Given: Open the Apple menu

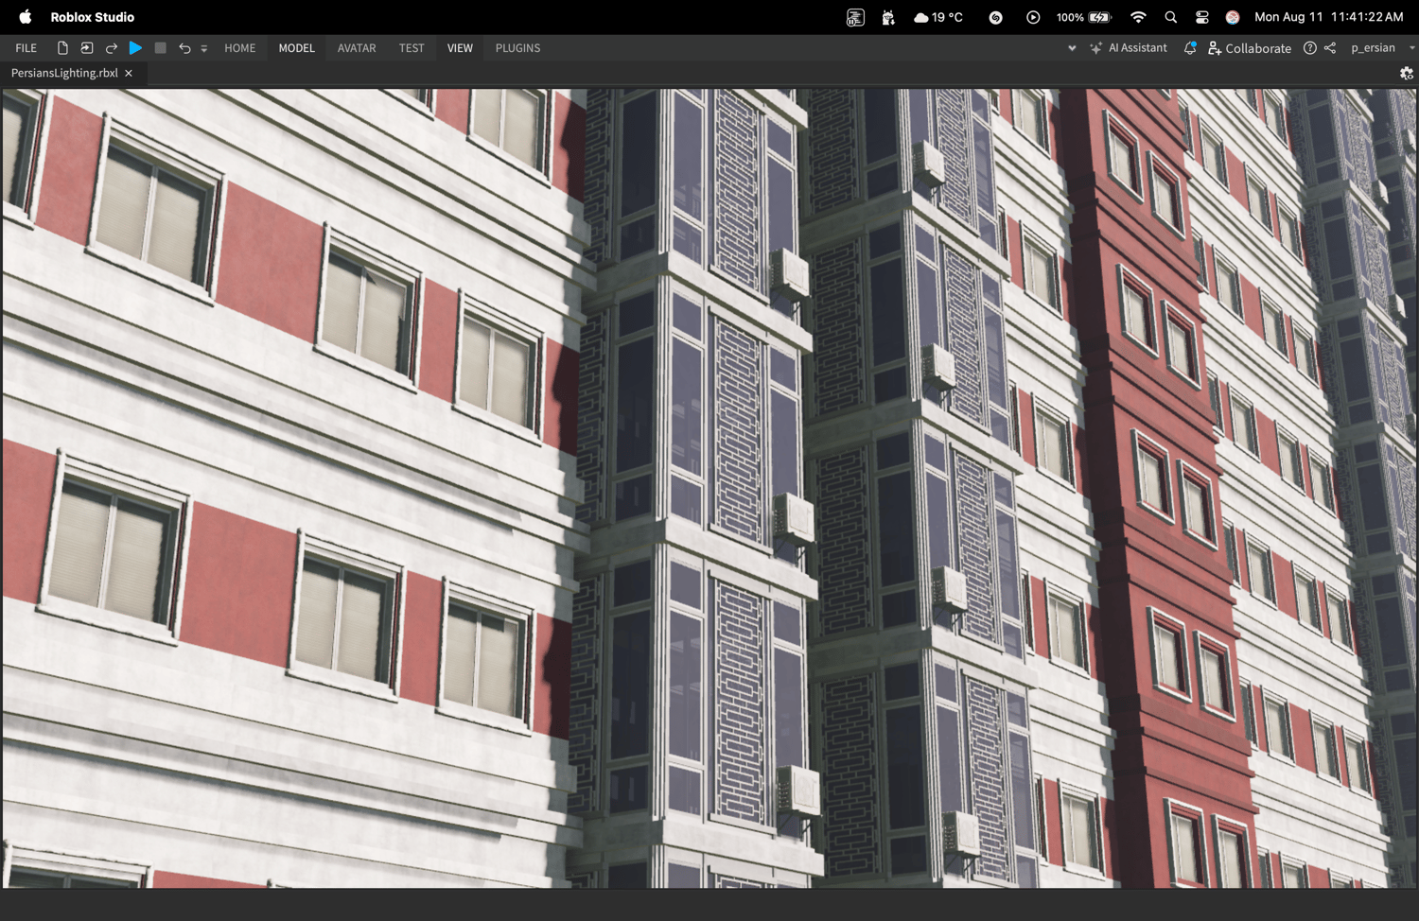Looking at the screenshot, I should [x=26, y=17].
